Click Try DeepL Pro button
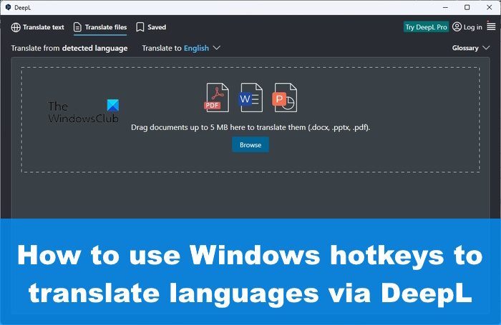The height and width of the screenshot is (325, 501). [426, 27]
